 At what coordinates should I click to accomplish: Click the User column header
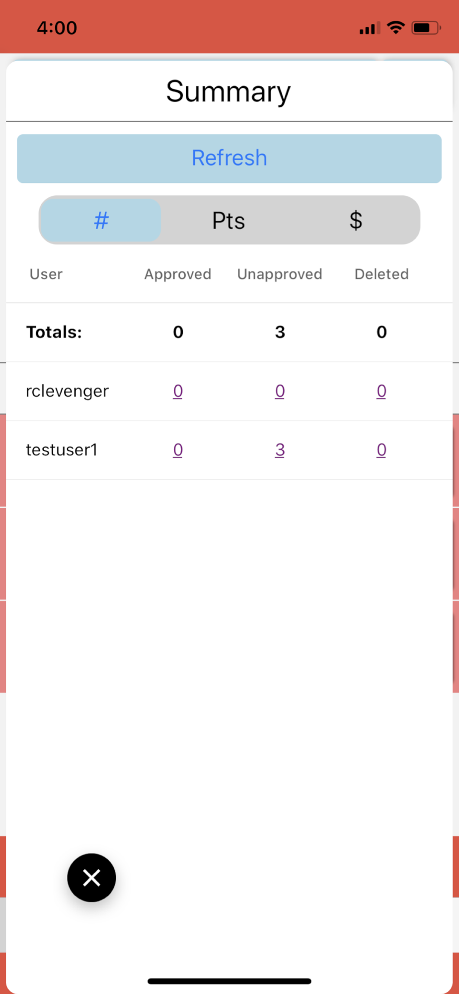pos(46,274)
